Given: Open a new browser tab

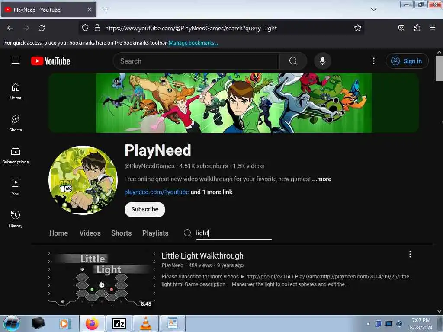Looking at the screenshot, I should [106, 10].
